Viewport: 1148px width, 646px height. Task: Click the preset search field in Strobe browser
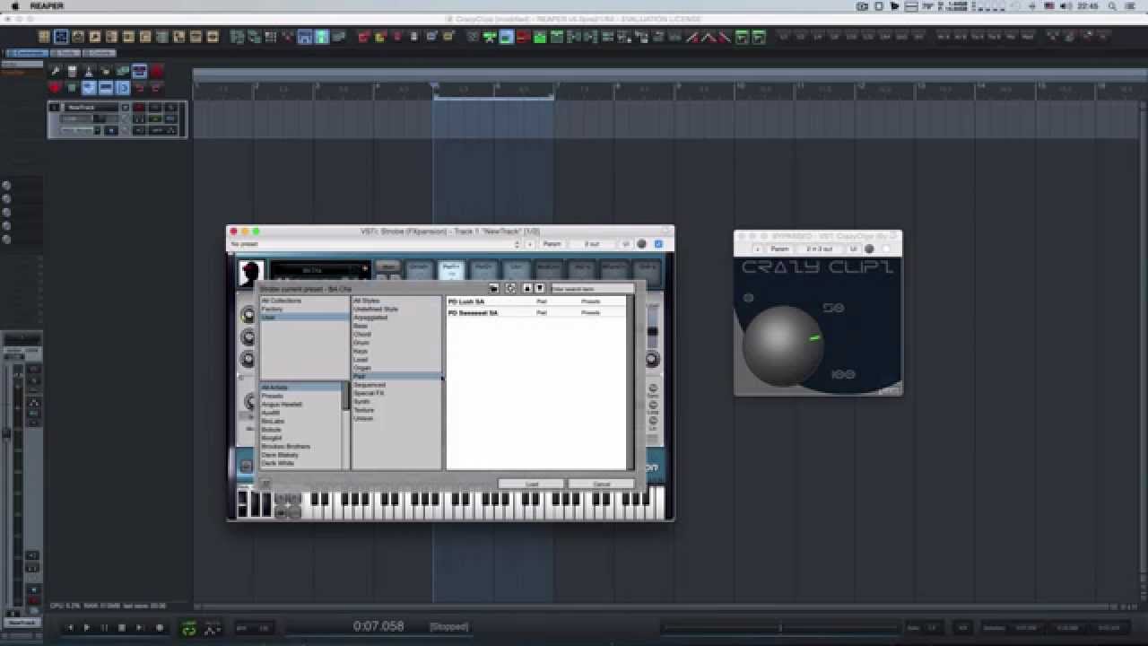click(592, 289)
